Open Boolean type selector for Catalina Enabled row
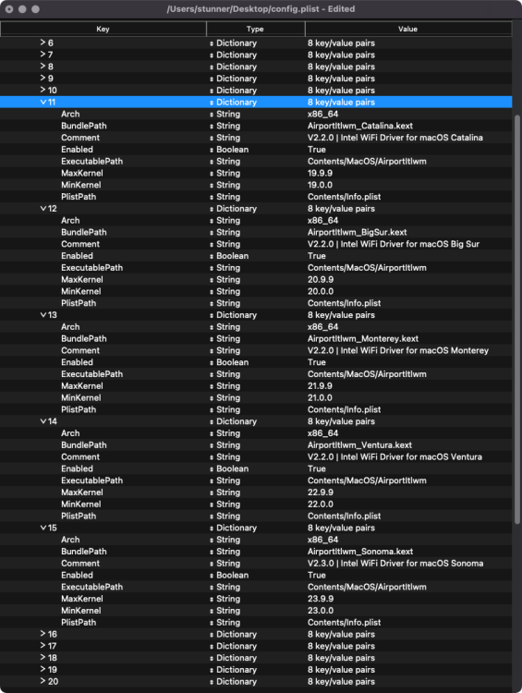Image resolution: width=522 pixels, height=693 pixels. (212, 150)
